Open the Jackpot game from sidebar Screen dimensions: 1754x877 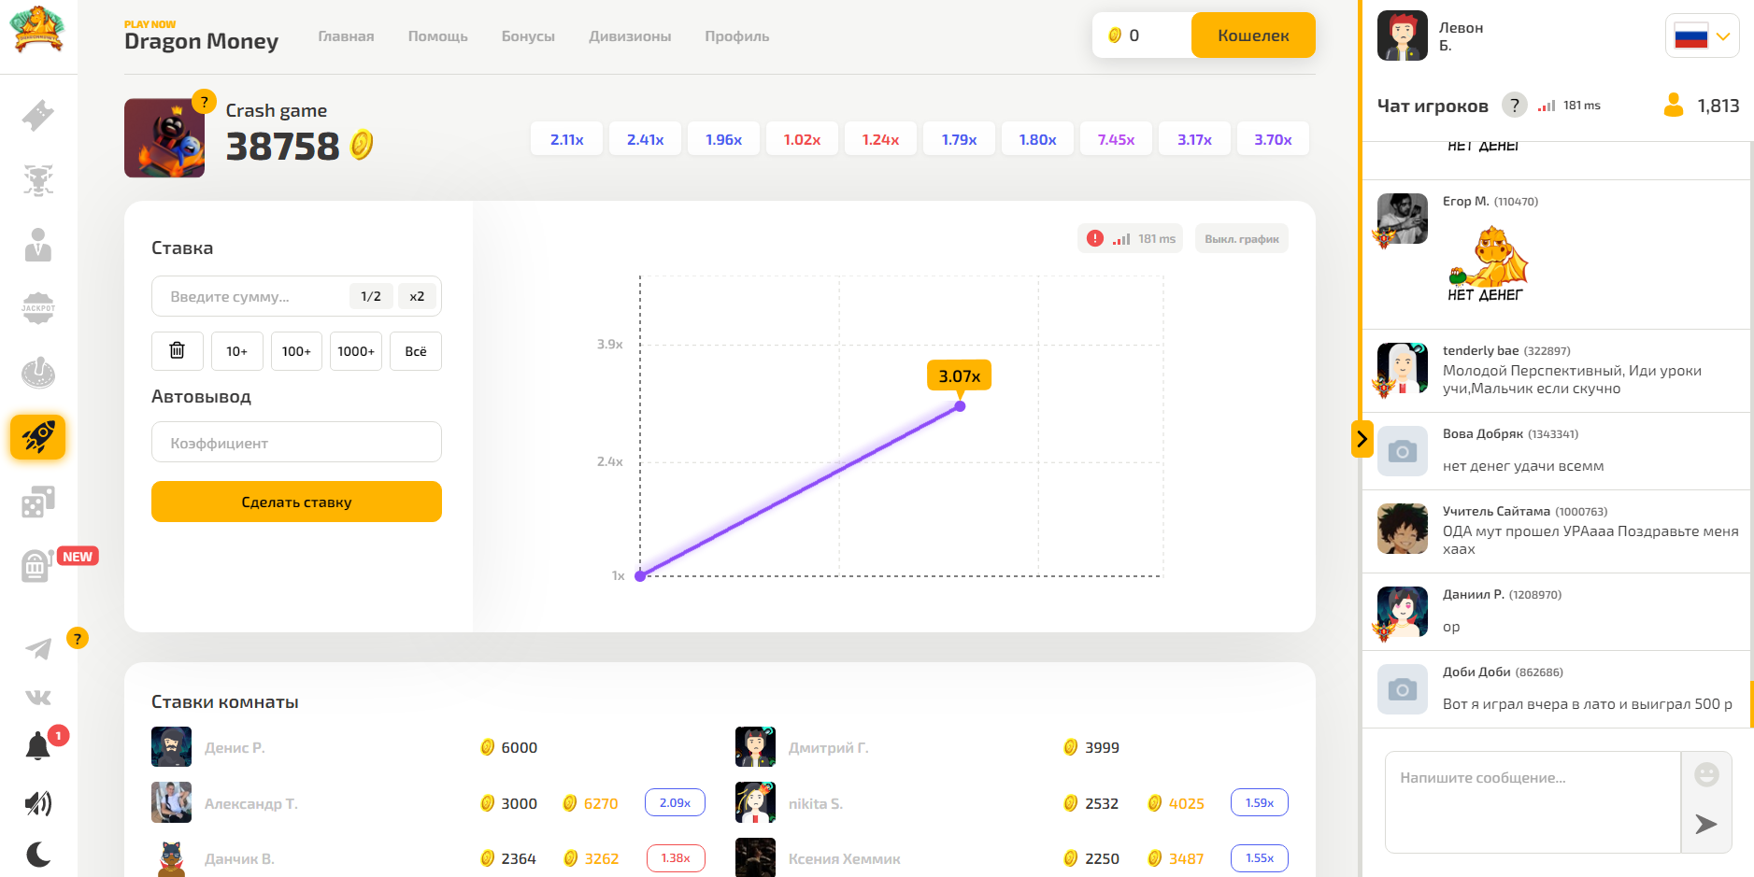pyautogui.click(x=38, y=308)
